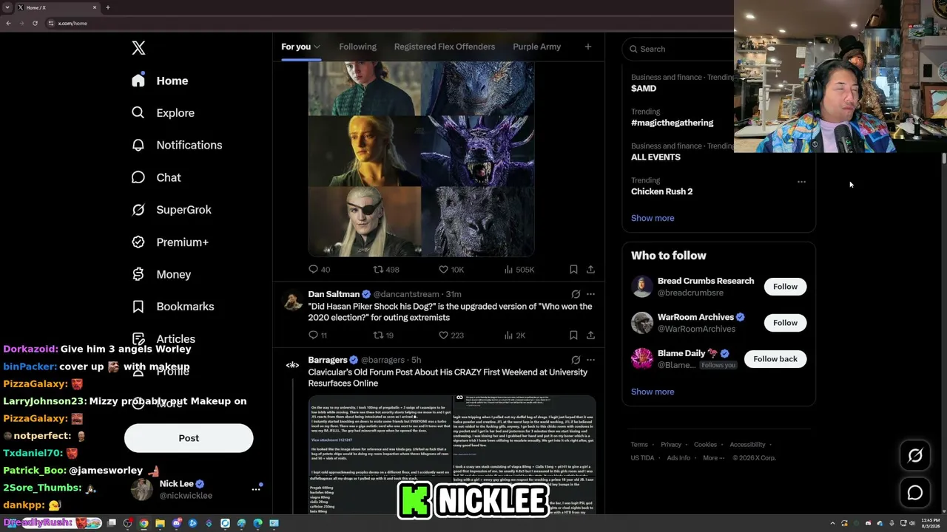This screenshot has width=947, height=532.
Task: Open Discord from the Windows taskbar
Action: point(177,523)
